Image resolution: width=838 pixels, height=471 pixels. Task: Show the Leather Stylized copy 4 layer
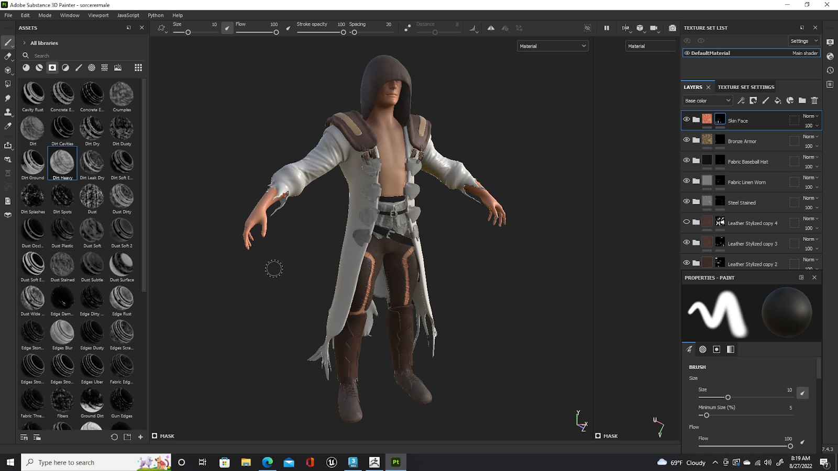686,222
